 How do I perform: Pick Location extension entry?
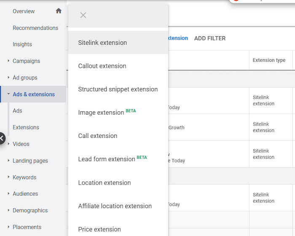(105, 182)
